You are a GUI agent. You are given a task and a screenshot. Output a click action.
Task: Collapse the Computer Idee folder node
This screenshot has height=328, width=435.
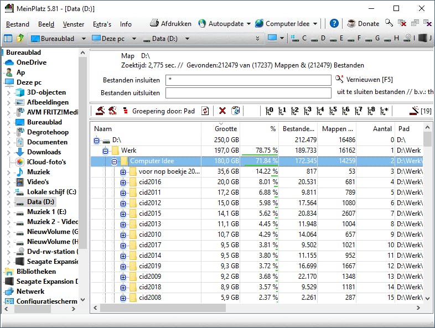[114, 162]
